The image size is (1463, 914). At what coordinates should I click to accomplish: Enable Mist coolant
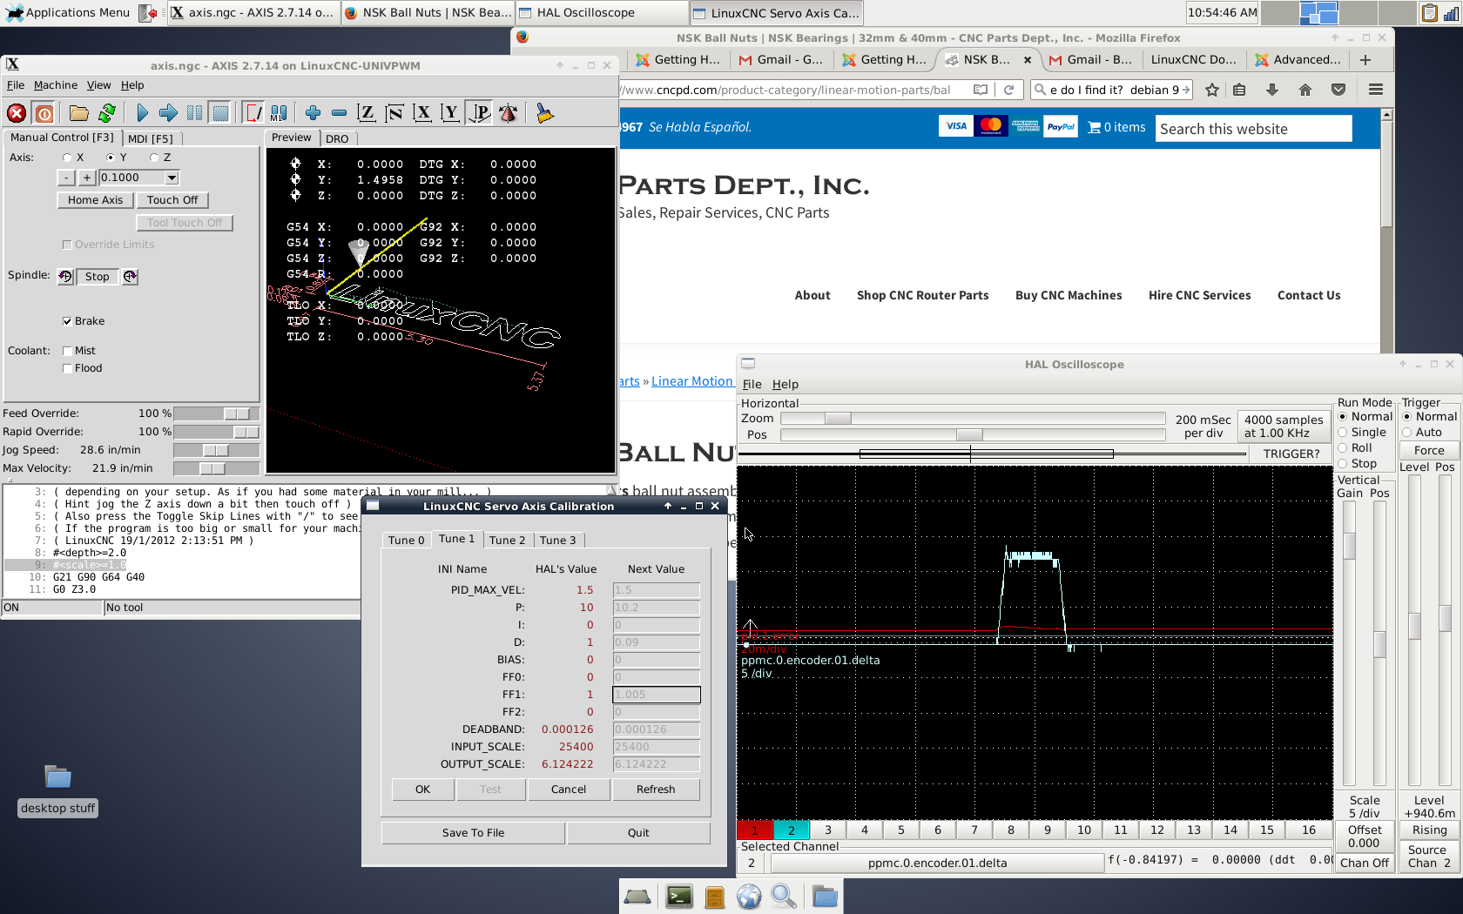point(67,351)
